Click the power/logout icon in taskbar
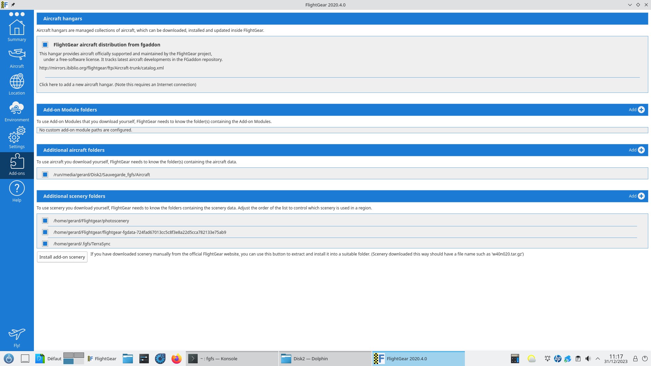Image resolution: width=651 pixels, height=366 pixels. pos(645,359)
